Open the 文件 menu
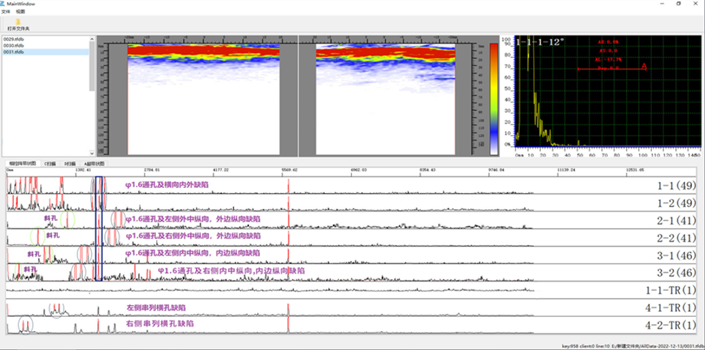This screenshot has height=350, width=705. pos(5,12)
